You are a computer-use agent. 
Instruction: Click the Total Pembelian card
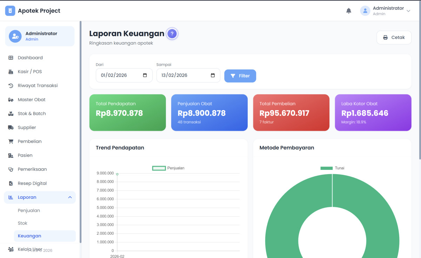[291, 113]
